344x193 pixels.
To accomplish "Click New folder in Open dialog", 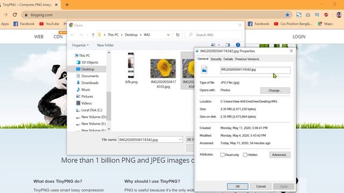I will click(x=105, y=45).
